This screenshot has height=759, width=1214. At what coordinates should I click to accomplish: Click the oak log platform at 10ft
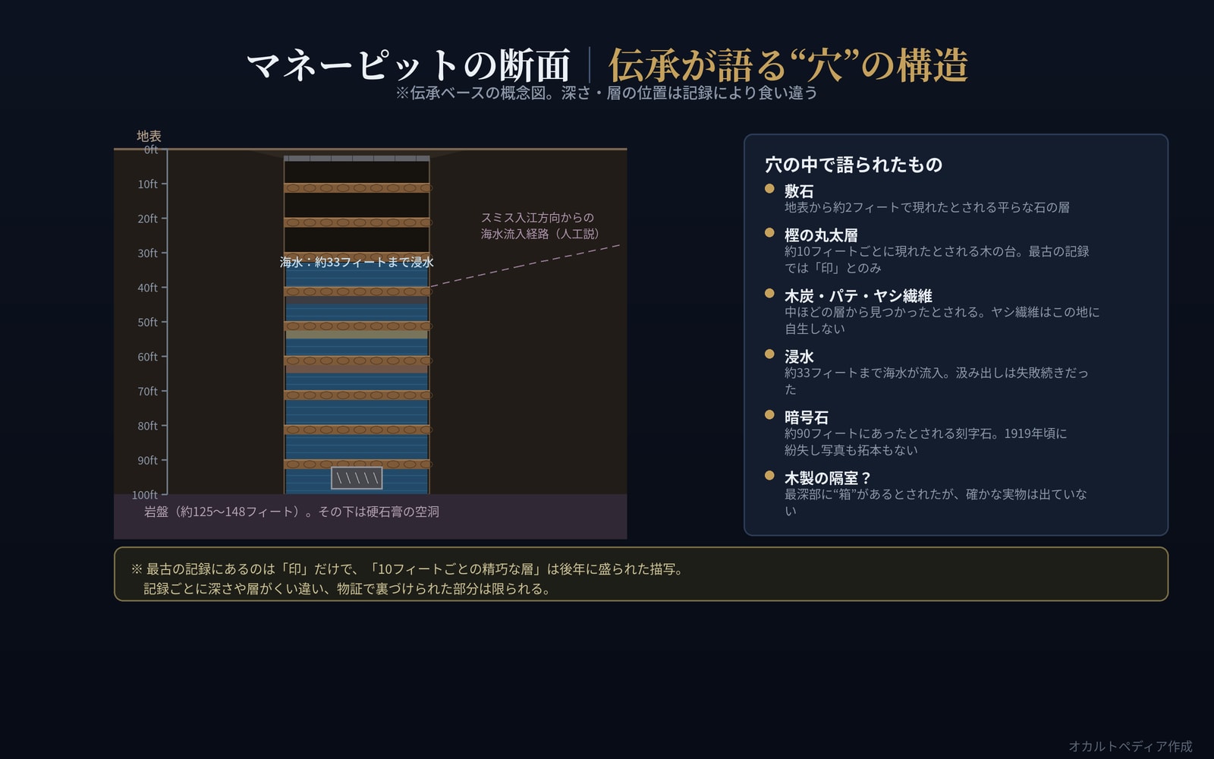(x=357, y=187)
